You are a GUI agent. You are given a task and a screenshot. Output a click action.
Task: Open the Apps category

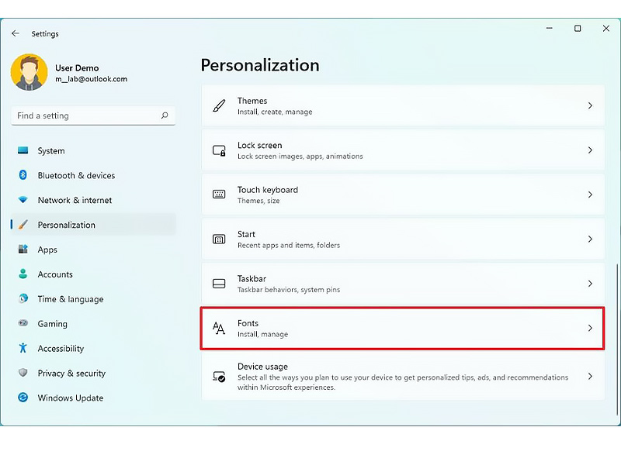(x=93, y=250)
